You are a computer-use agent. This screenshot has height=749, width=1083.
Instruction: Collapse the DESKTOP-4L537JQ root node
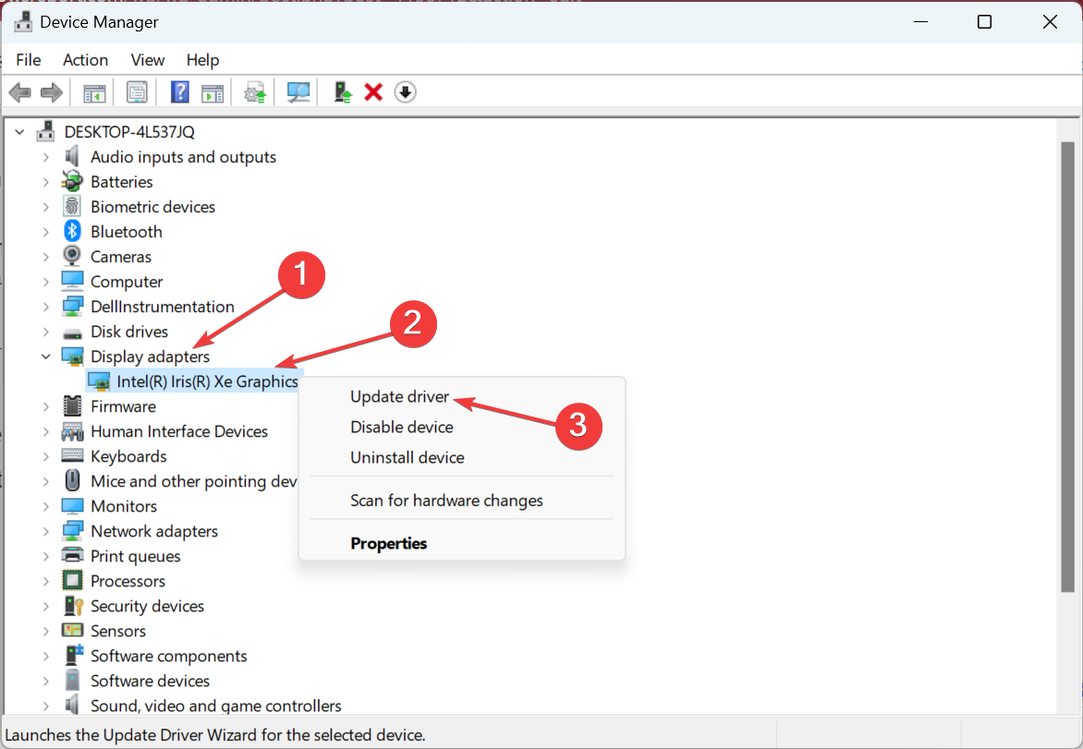19,131
